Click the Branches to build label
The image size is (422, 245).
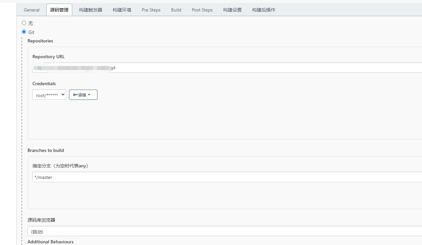(x=46, y=150)
